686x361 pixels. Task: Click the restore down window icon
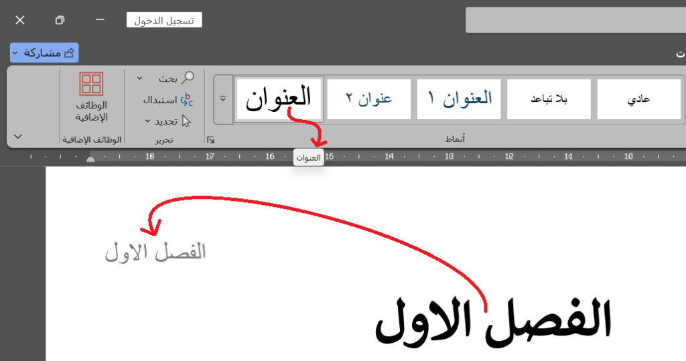[60, 20]
